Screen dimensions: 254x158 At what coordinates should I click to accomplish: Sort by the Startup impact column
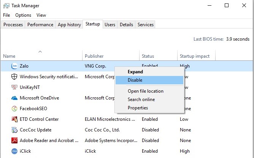click(194, 56)
